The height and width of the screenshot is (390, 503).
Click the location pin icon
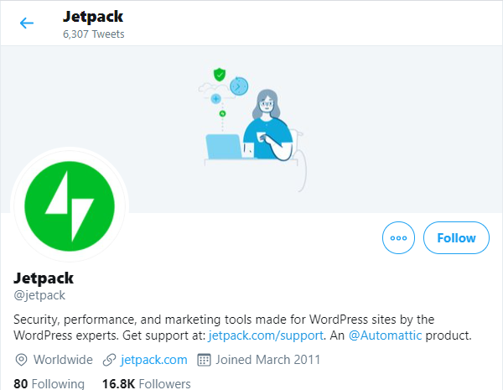pyautogui.click(x=22, y=360)
